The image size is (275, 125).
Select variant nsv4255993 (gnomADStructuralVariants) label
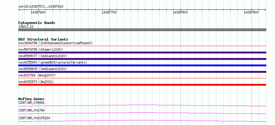pyautogui.click(x=53, y=62)
